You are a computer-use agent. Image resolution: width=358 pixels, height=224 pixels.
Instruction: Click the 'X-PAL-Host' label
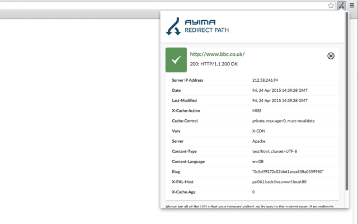point(183,182)
